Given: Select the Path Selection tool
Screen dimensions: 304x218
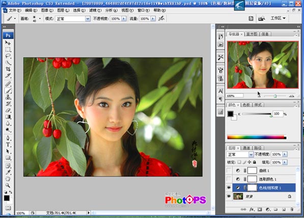Looking at the screenshot, I should tap(8, 151).
